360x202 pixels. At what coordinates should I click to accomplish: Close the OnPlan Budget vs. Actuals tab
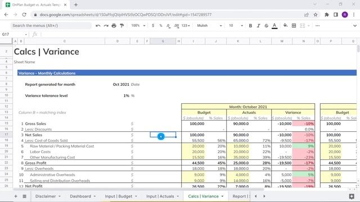pyautogui.click(x=65, y=4)
